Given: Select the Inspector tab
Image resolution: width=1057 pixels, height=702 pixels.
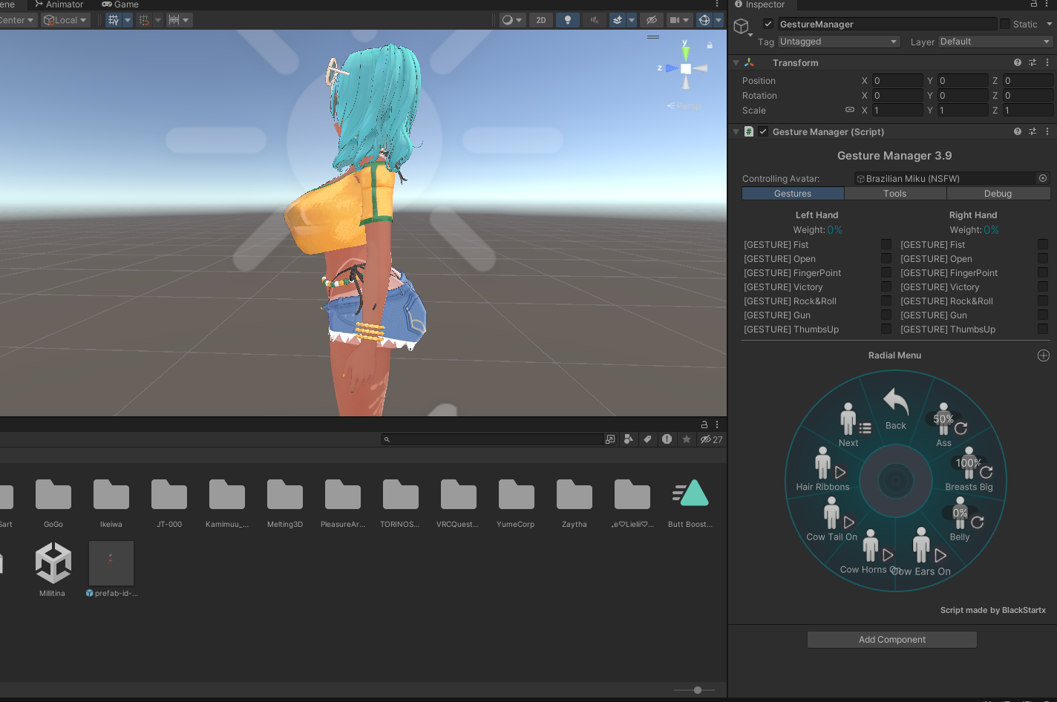Looking at the screenshot, I should click(x=759, y=4).
